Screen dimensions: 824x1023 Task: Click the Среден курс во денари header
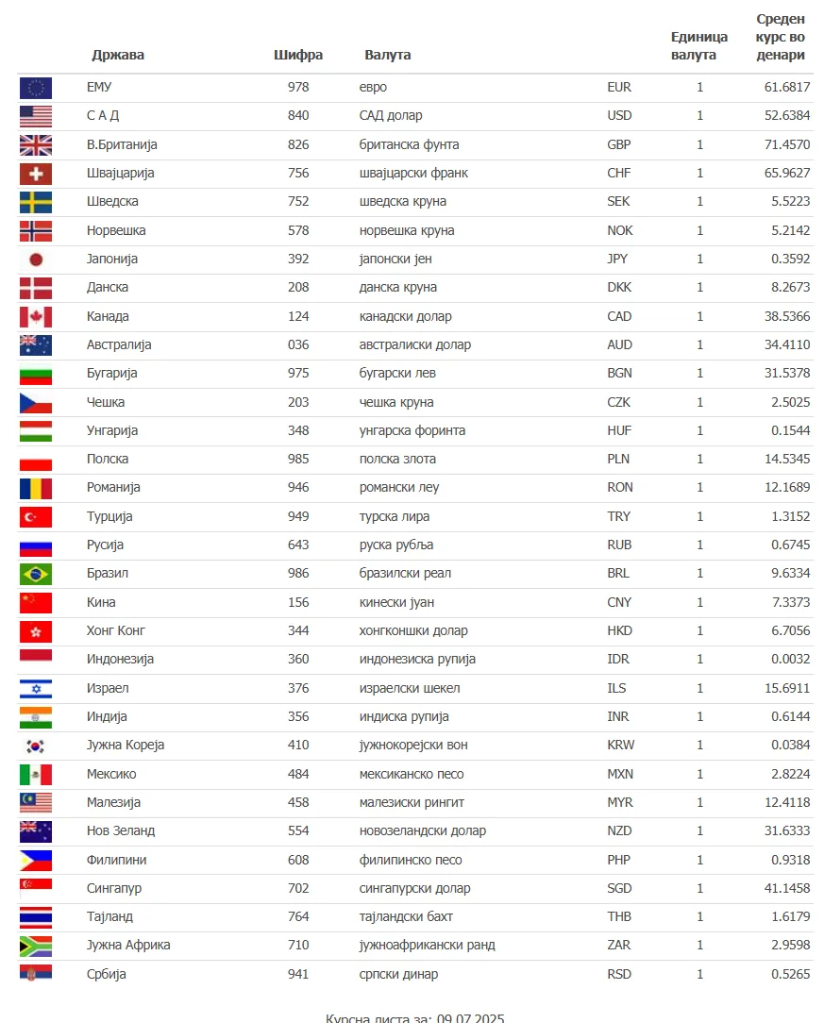(x=781, y=37)
